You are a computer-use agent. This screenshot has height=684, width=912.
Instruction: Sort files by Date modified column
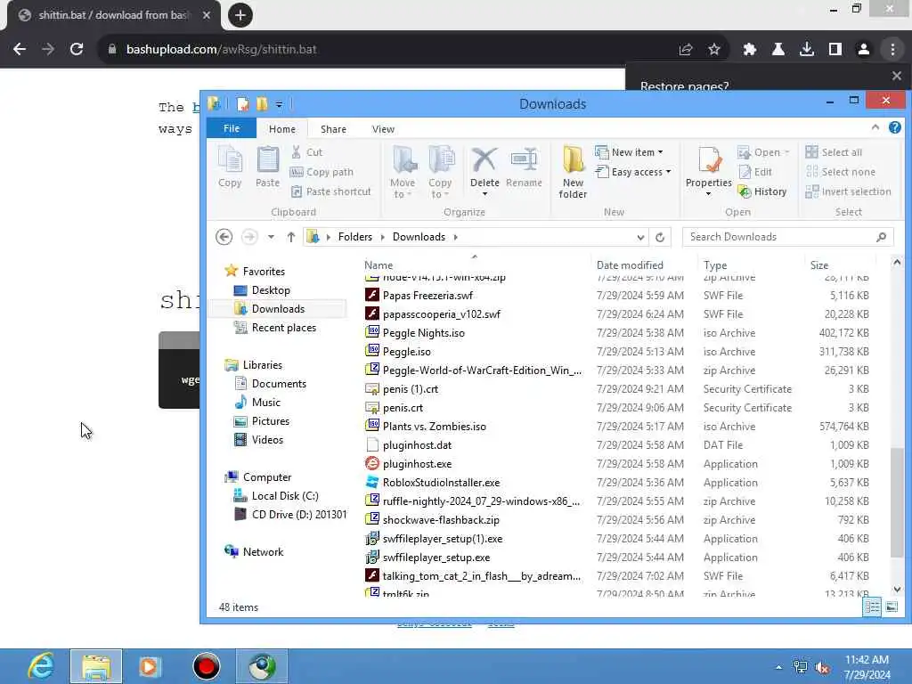click(x=630, y=265)
